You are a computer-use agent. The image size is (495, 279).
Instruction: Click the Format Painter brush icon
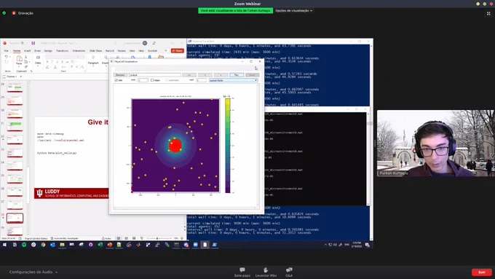click(26, 66)
